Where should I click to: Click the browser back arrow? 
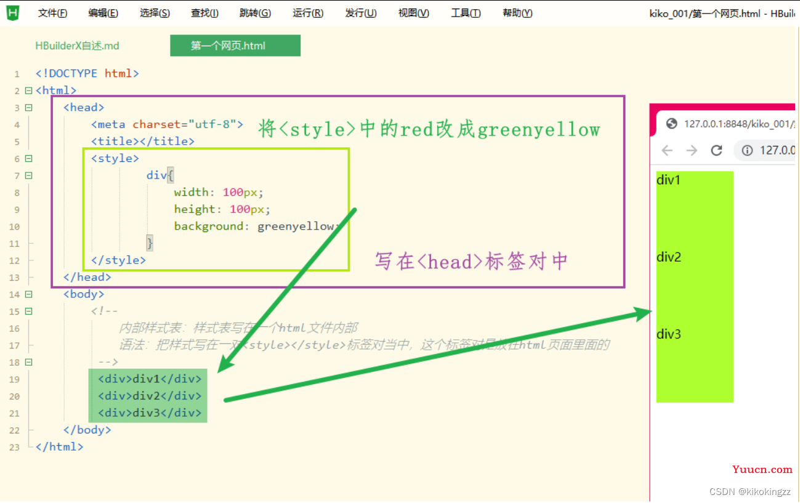point(667,150)
